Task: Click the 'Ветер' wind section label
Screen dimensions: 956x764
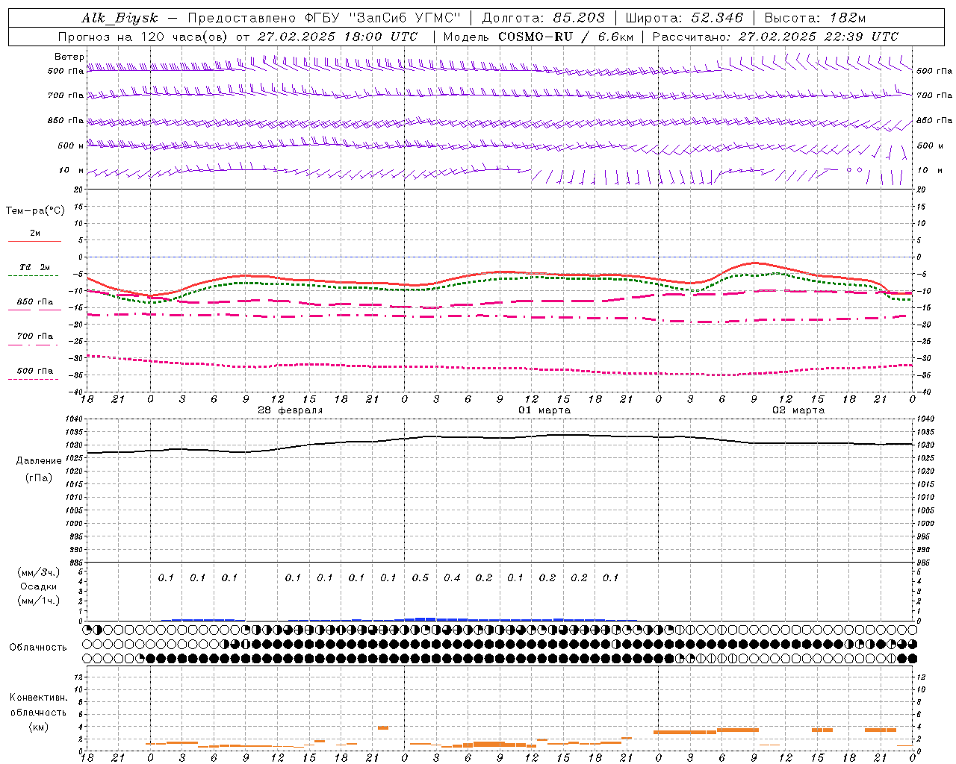Action: [69, 57]
